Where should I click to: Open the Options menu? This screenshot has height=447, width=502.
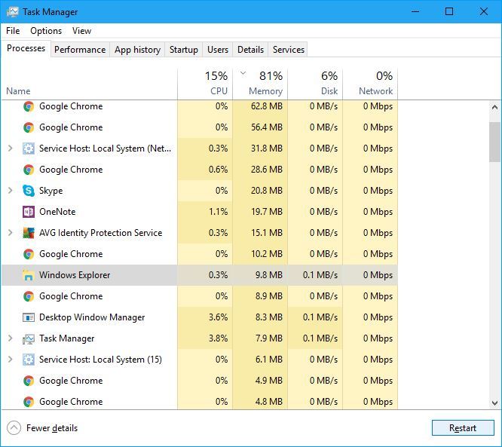46,31
